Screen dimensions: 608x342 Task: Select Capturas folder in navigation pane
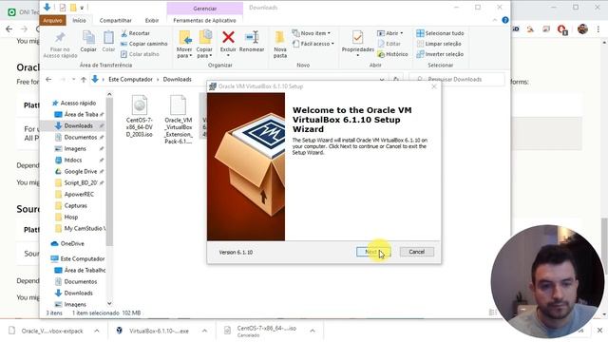75,206
